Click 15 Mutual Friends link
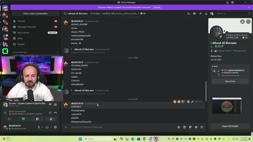 [224, 51]
